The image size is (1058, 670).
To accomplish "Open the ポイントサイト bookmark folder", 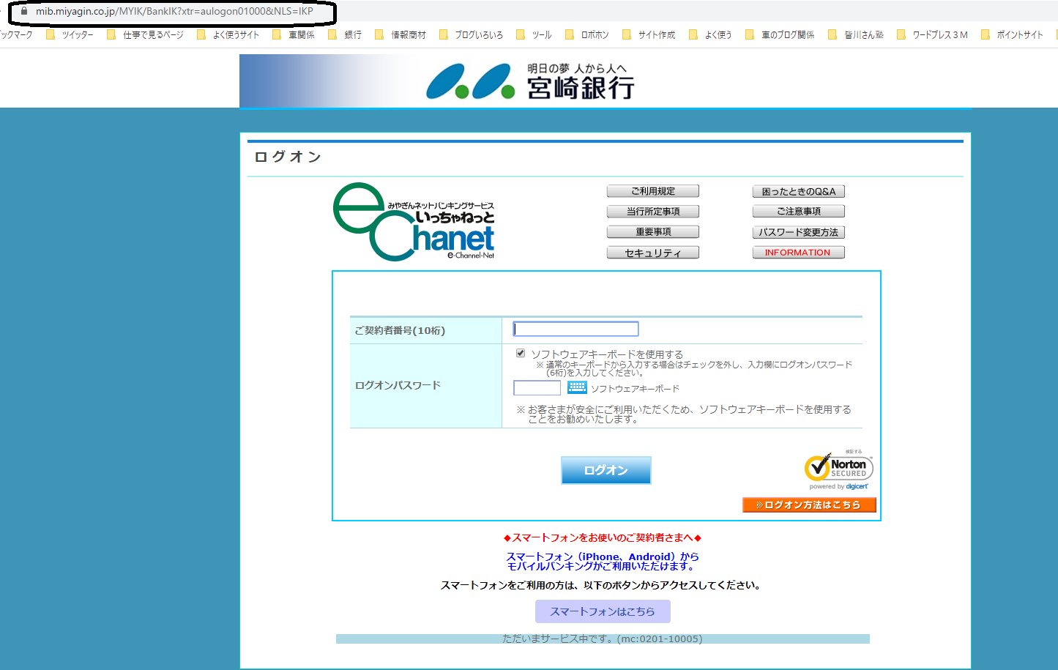I will point(1012,34).
